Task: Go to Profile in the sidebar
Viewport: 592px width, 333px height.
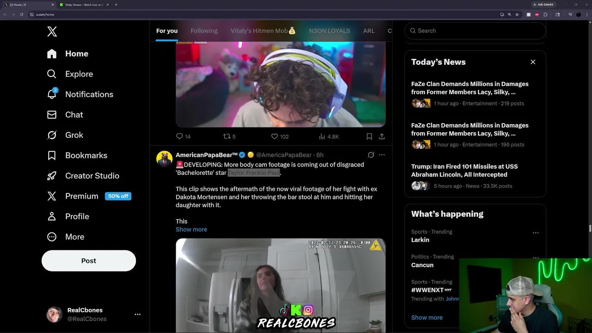Action: coord(68,216)
